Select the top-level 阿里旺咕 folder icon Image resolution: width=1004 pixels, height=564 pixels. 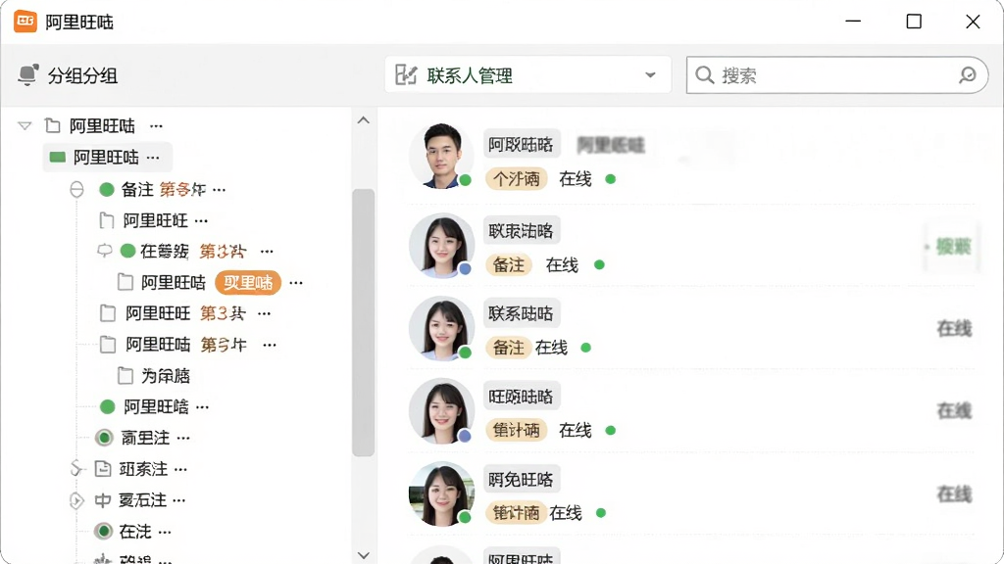click(x=53, y=125)
